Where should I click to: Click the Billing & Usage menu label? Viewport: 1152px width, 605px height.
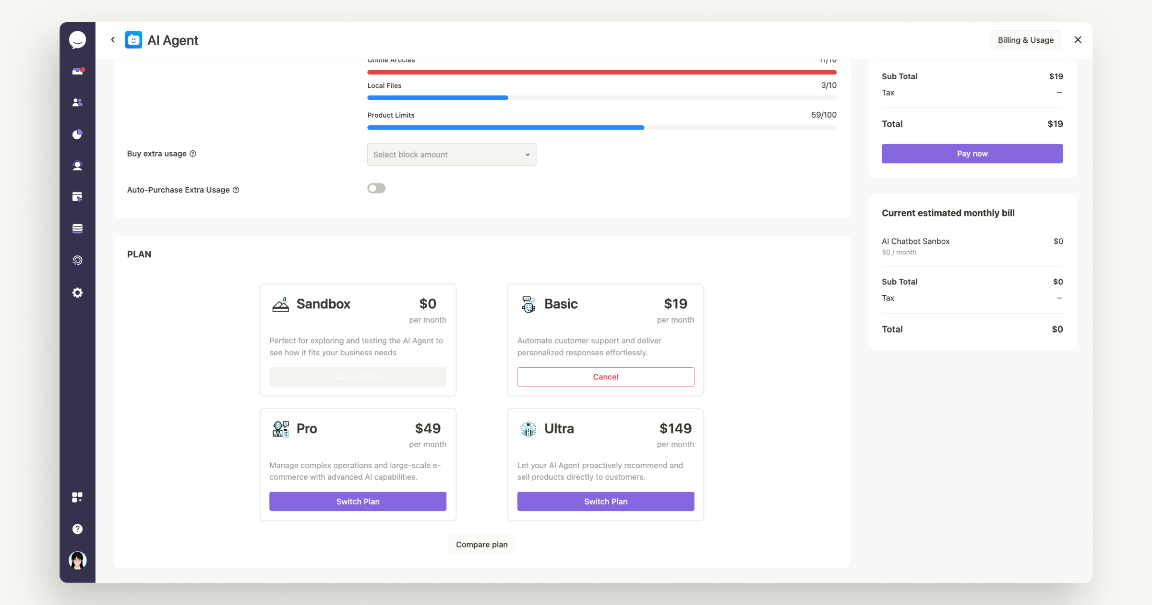click(1024, 40)
